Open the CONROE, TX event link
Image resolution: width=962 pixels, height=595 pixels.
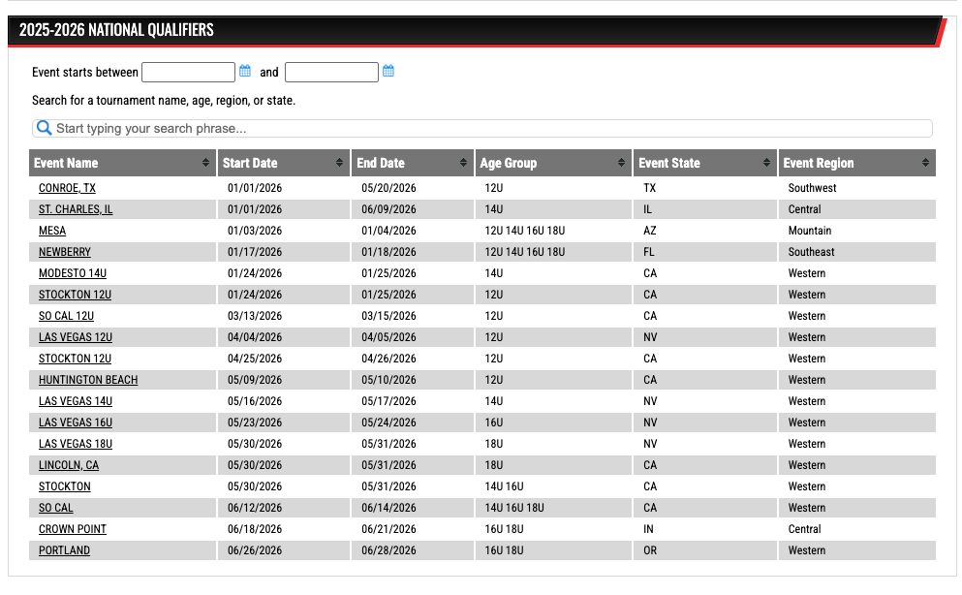click(x=67, y=188)
